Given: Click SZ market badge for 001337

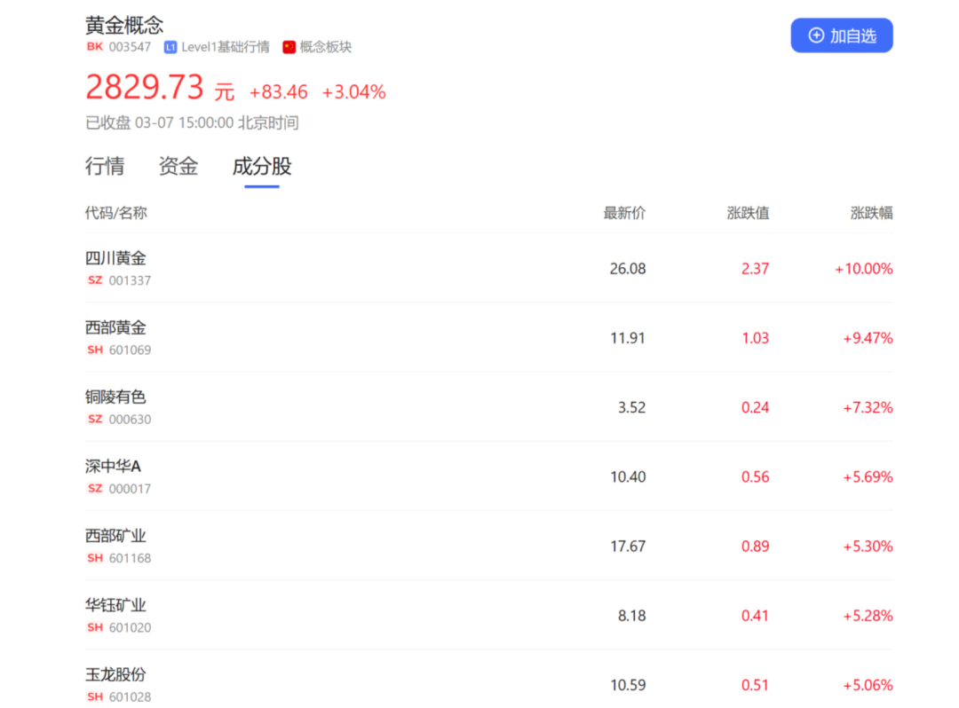Looking at the screenshot, I should [95, 280].
